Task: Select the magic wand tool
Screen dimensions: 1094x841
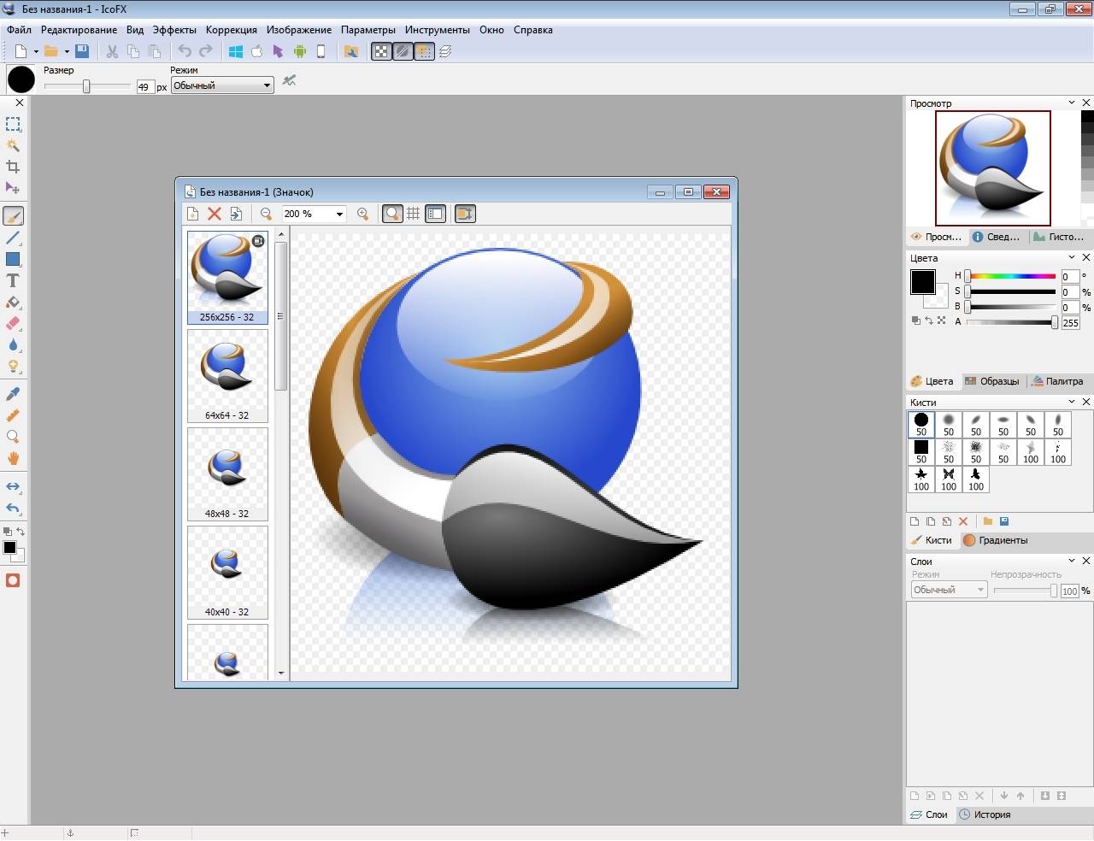Action: pos(13,146)
